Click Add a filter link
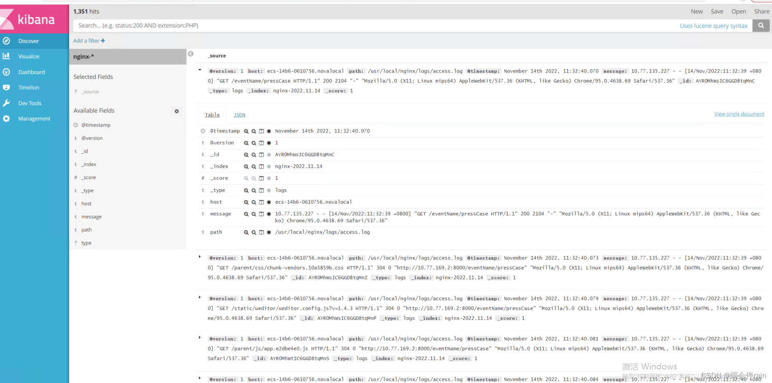The image size is (772, 383). point(89,41)
